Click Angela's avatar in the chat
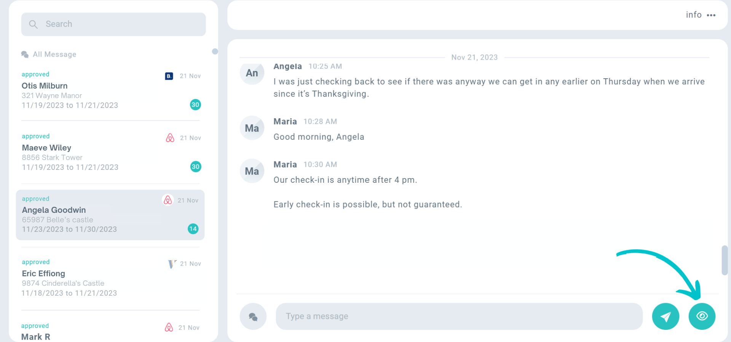731x342 pixels. [x=252, y=73]
